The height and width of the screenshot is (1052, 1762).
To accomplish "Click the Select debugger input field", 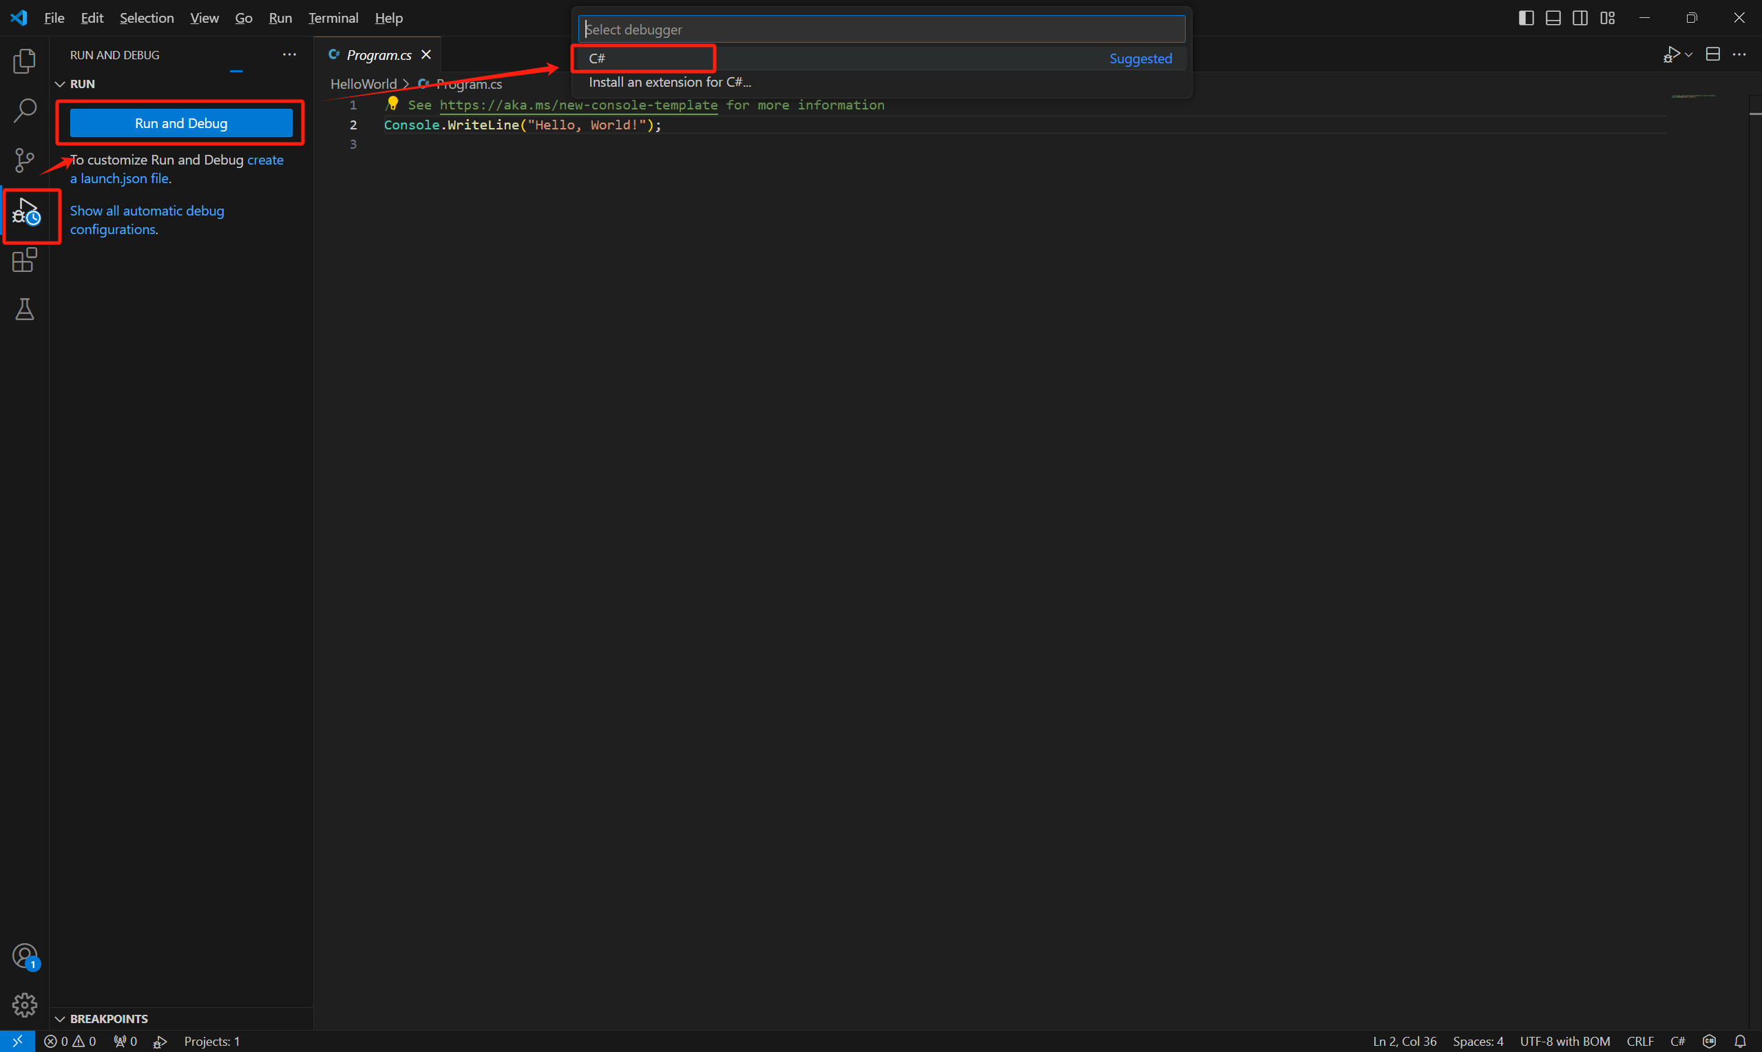I will (882, 29).
